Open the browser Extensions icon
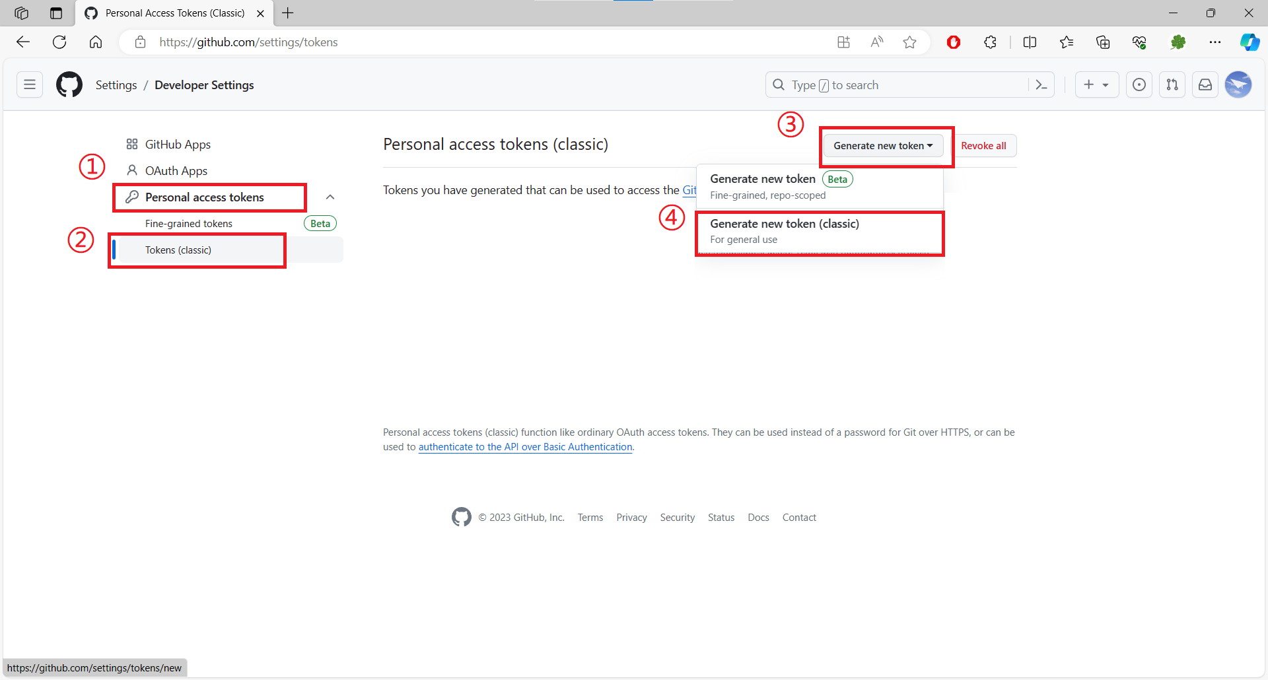Image resolution: width=1268 pixels, height=680 pixels. [x=990, y=42]
